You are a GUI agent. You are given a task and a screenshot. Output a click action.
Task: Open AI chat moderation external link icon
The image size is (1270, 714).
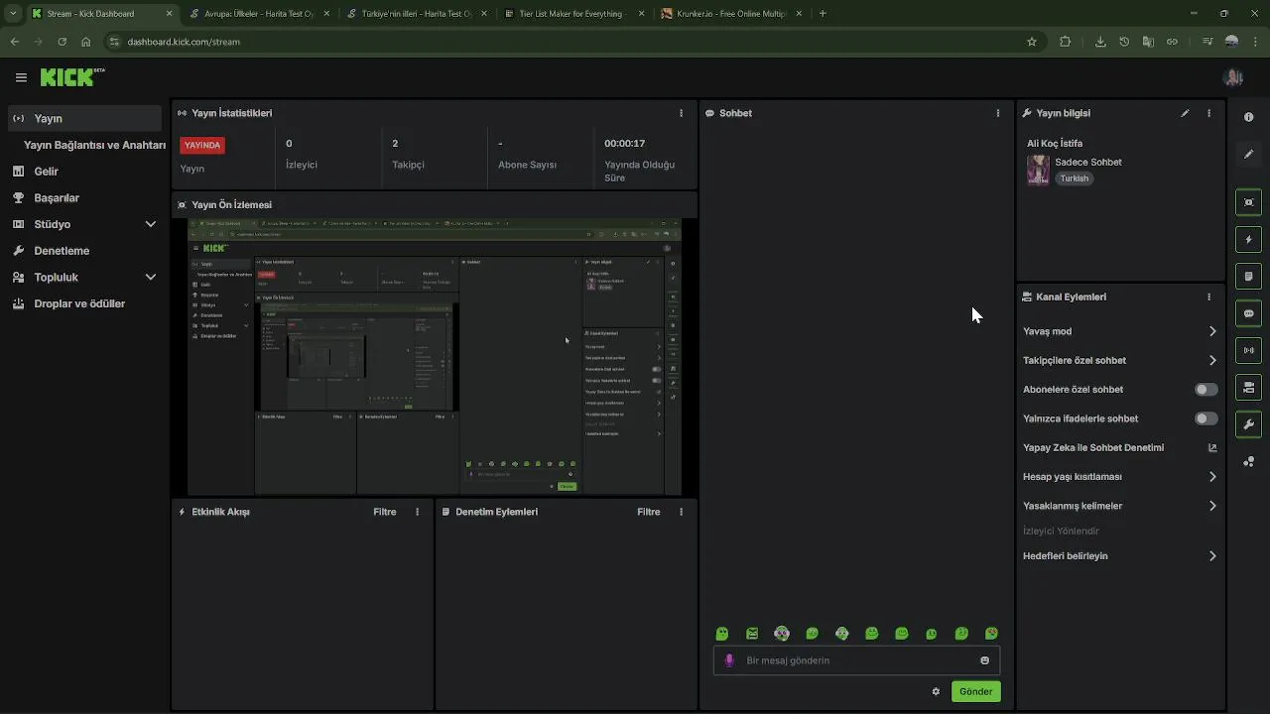click(x=1212, y=447)
